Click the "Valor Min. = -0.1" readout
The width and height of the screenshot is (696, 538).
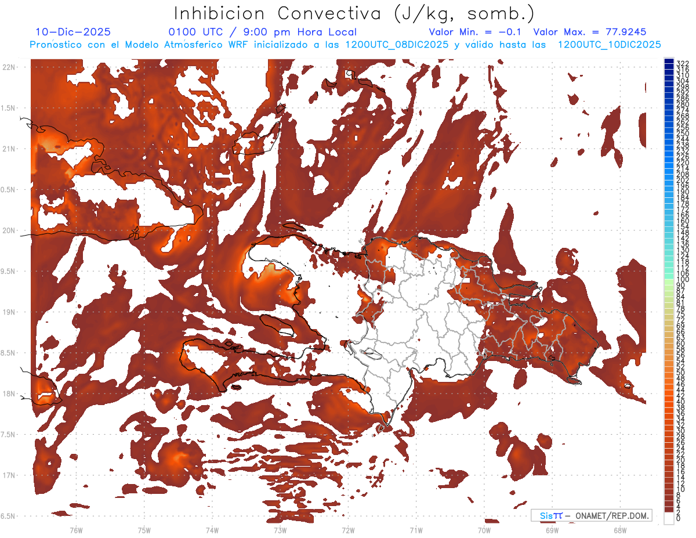click(474, 32)
